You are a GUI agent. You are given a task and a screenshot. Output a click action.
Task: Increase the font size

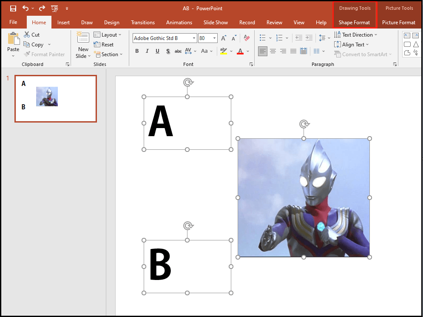coord(223,38)
